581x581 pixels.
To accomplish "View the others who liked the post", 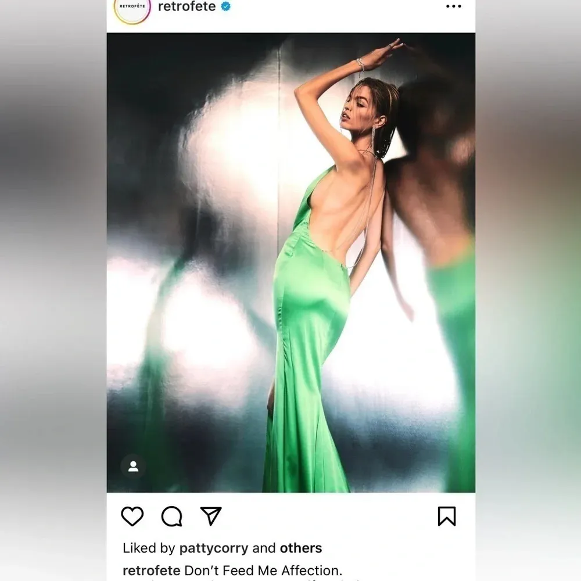I will click(x=300, y=548).
